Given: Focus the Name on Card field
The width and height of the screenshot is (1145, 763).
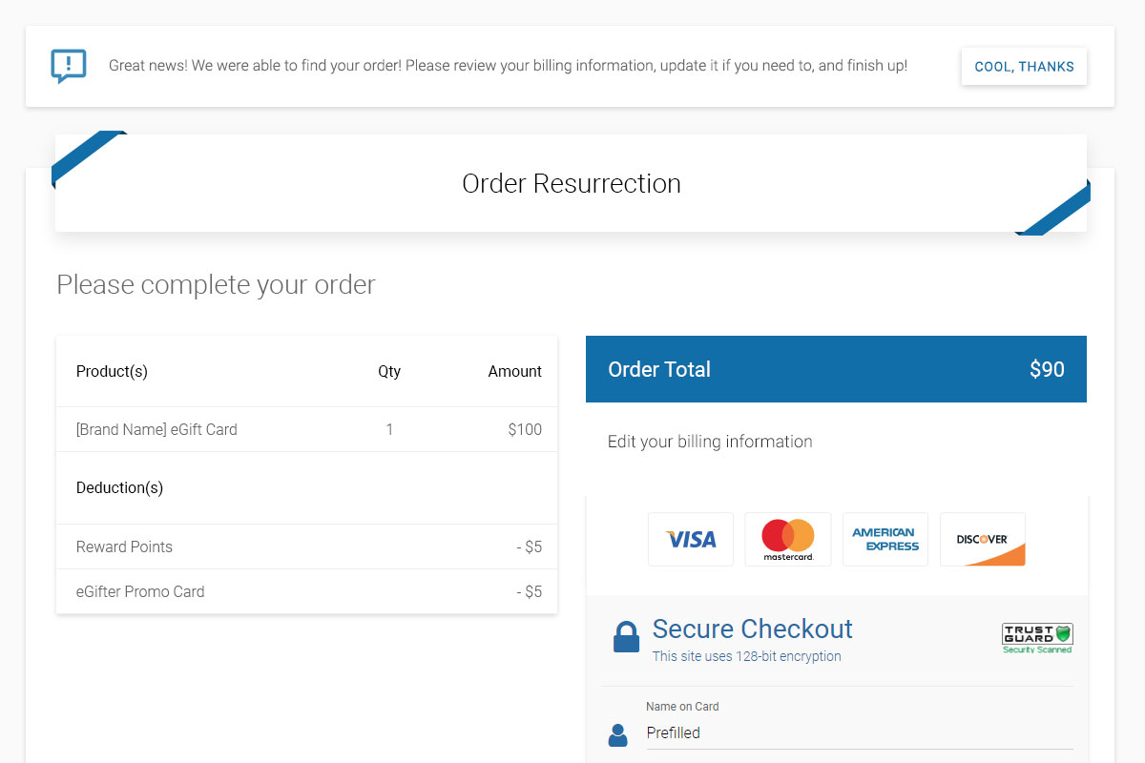Looking at the screenshot, I should click(x=860, y=732).
